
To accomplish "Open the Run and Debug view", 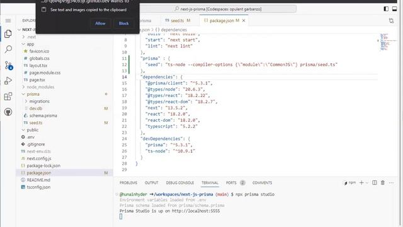I will point(8,81).
